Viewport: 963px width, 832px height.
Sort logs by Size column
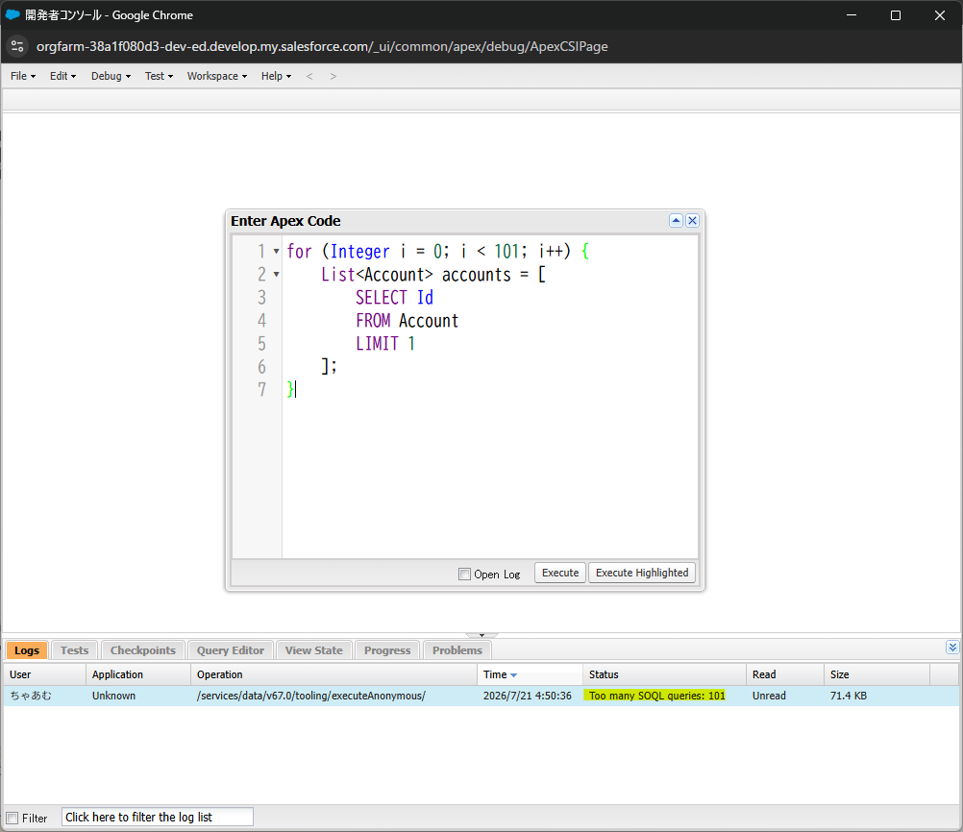pos(877,674)
